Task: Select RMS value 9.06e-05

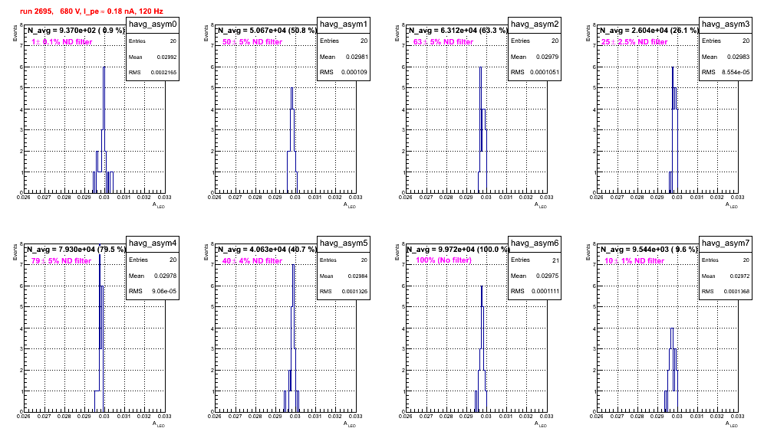Action: click(164, 291)
